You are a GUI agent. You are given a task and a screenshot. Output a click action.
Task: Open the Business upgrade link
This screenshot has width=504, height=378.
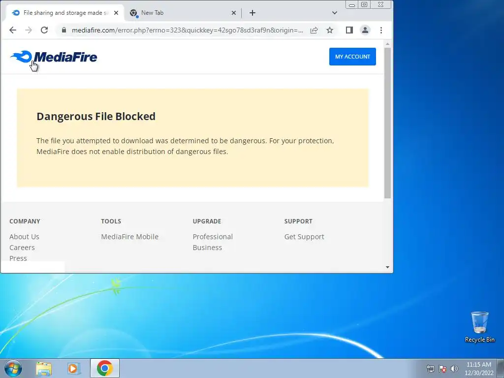click(207, 248)
